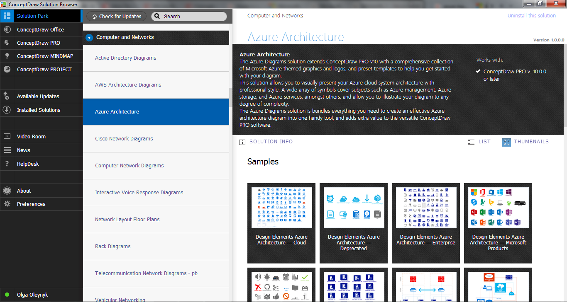Click the search magnifier icon
Screen dimensions: 567x302
click(157, 17)
